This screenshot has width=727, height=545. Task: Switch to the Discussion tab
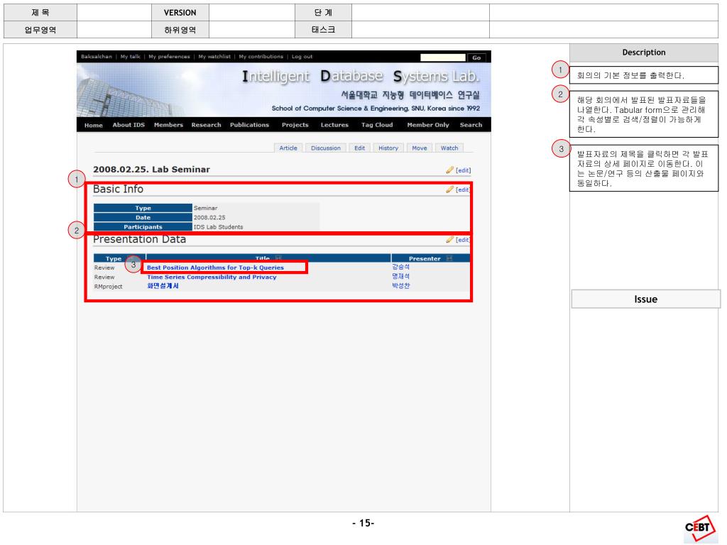325,148
